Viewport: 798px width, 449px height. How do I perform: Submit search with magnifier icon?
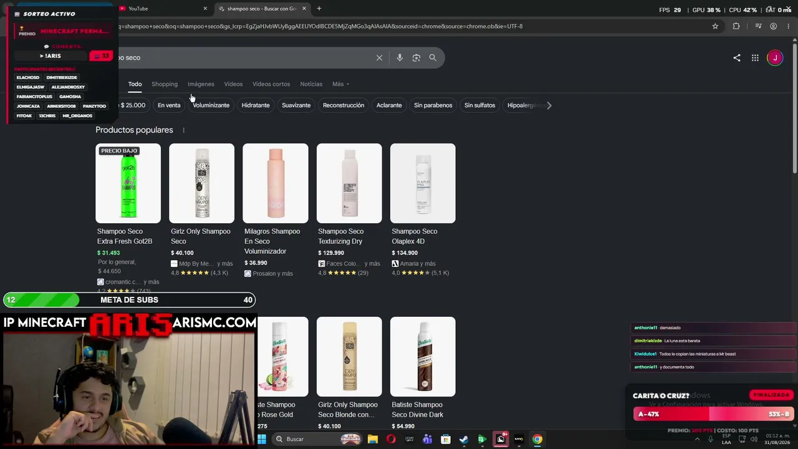433,58
